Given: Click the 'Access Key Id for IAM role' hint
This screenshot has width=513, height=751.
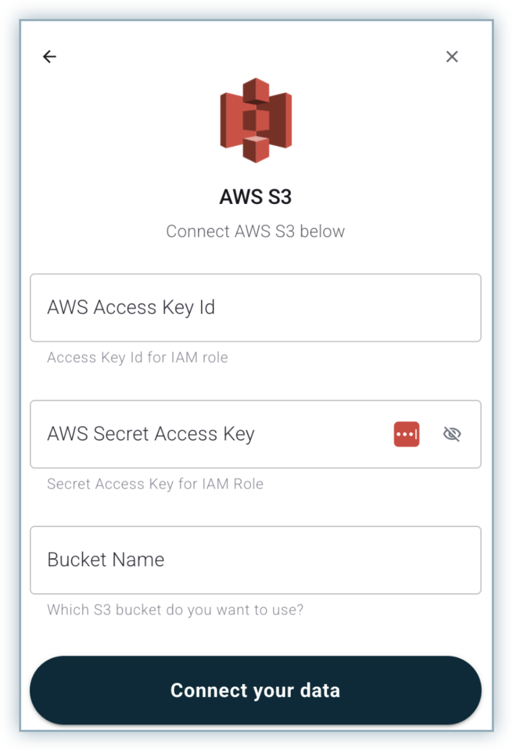Looking at the screenshot, I should pyautogui.click(x=137, y=358).
